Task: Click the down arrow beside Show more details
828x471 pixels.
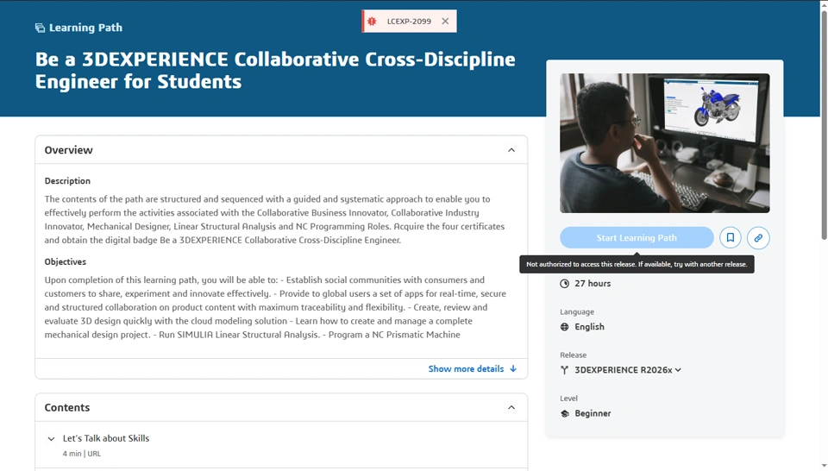Action: [x=513, y=368]
